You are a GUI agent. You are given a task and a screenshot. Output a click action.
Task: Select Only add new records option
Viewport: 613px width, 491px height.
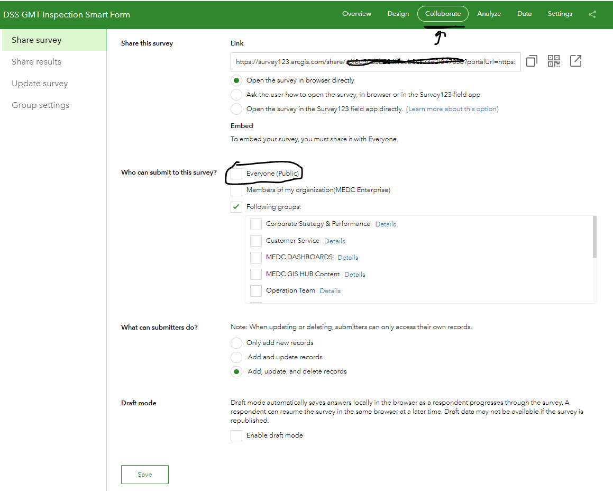(x=236, y=343)
